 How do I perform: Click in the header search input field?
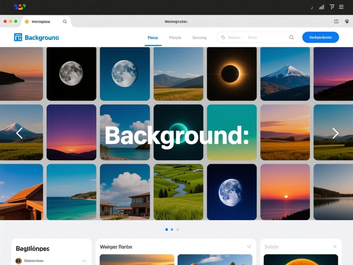click(254, 37)
